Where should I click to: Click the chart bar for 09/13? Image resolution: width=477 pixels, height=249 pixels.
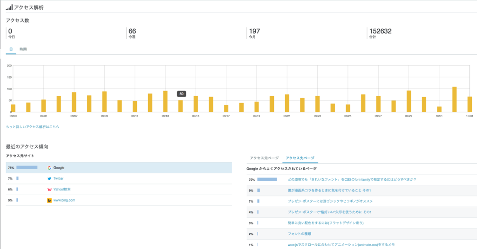pos(165,101)
